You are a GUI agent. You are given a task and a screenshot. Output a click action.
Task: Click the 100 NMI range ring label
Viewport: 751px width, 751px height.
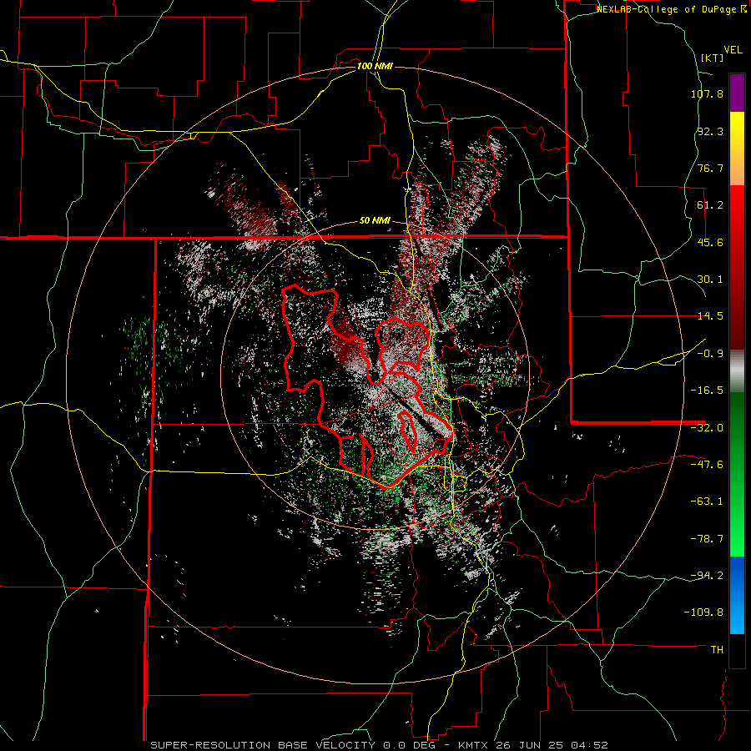(375, 66)
